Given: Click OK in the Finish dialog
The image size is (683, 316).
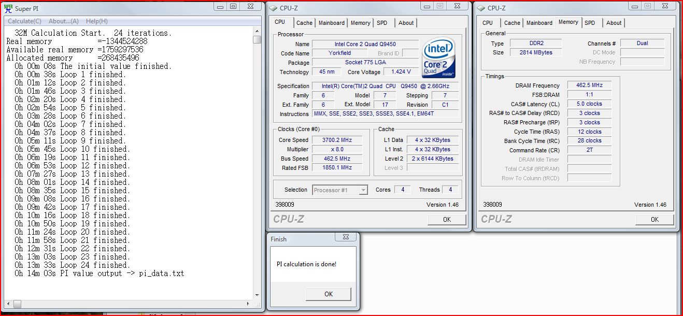Looking at the screenshot, I should (329, 294).
